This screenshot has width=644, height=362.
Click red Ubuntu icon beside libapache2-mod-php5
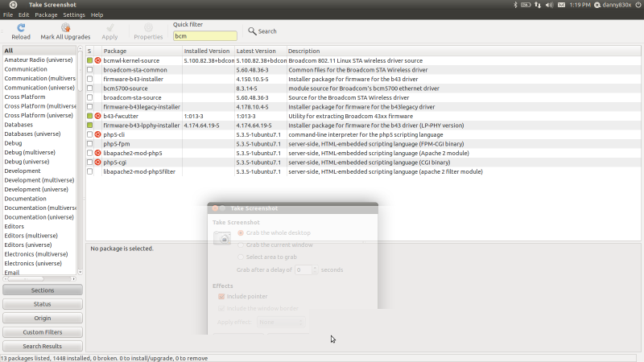[97, 153]
